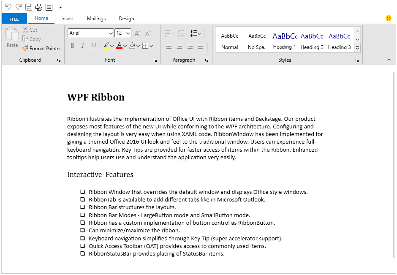Align text right
This screenshot has width=397, height=275.
pyautogui.click(x=190, y=47)
